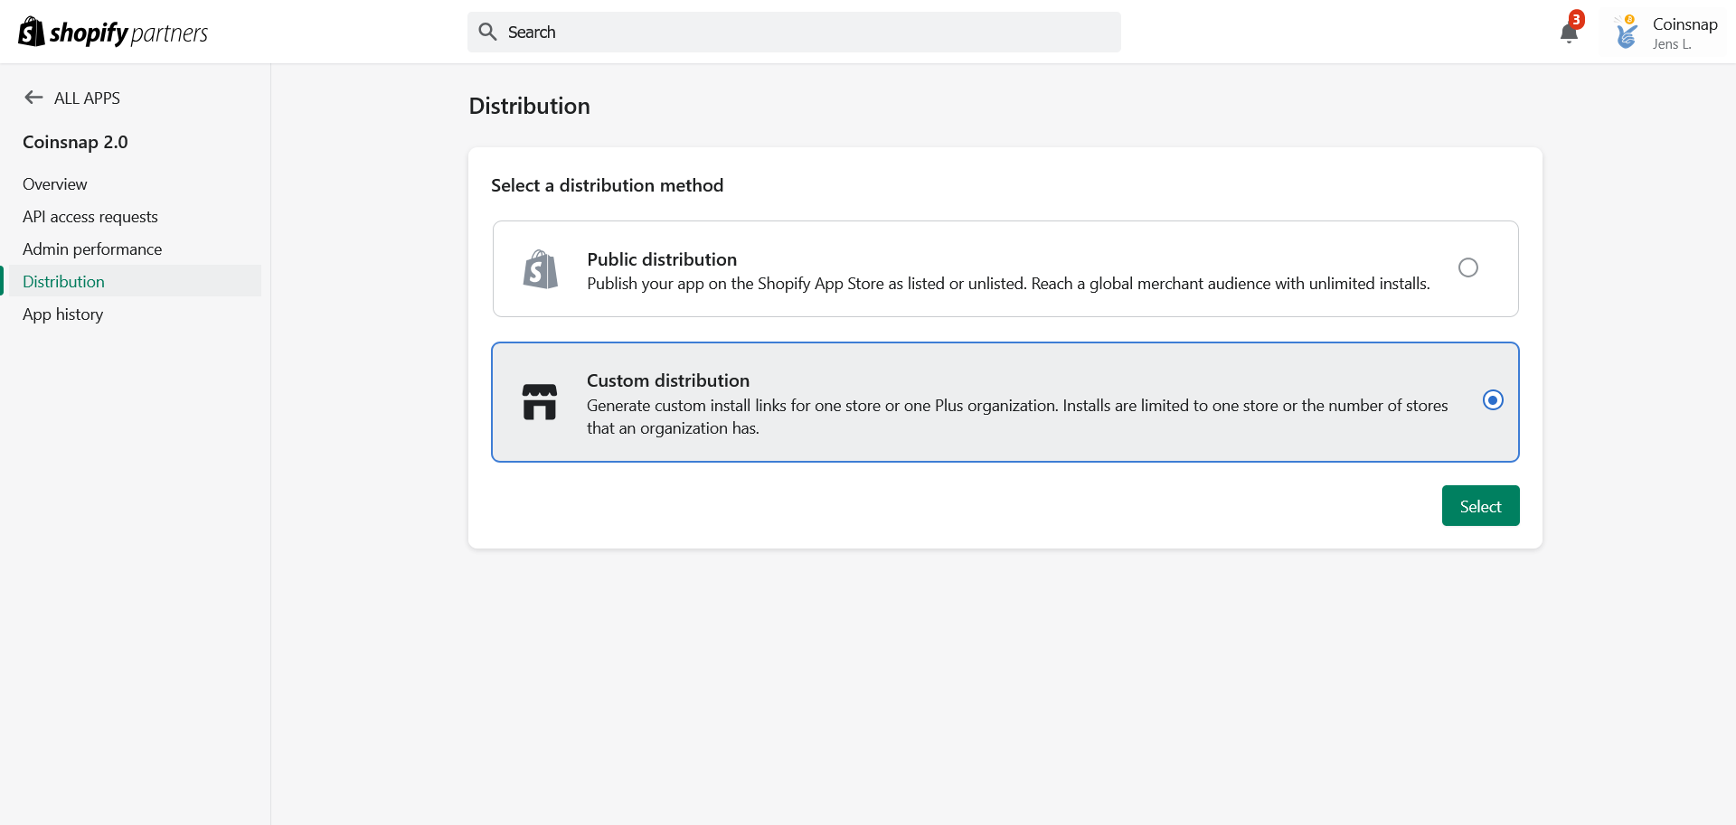Viewport: 1736px width, 825px height.
Task: Open Admin performance page
Action: (92, 249)
